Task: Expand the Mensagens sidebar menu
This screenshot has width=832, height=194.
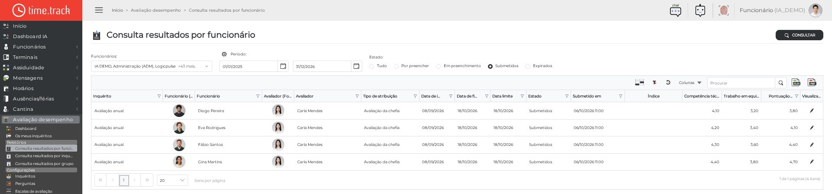Action: [x=41, y=78]
